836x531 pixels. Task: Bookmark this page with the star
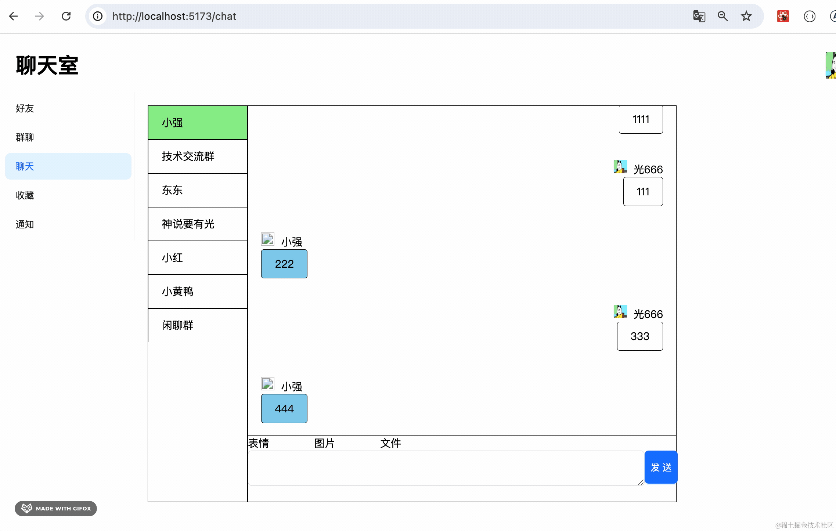click(746, 16)
